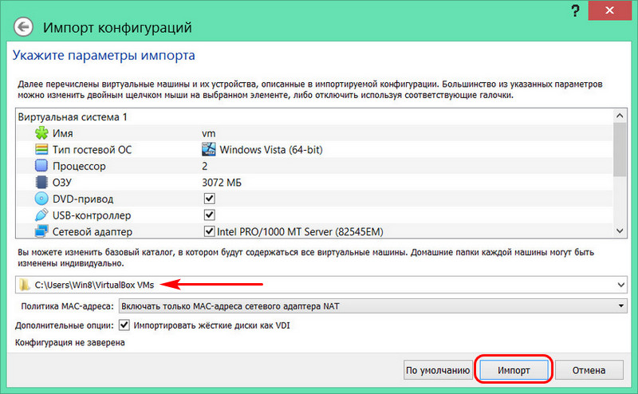Image resolution: width=638 pixels, height=394 pixels.
Task: Select the Имя row label
Action: click(x=63, y=133)
